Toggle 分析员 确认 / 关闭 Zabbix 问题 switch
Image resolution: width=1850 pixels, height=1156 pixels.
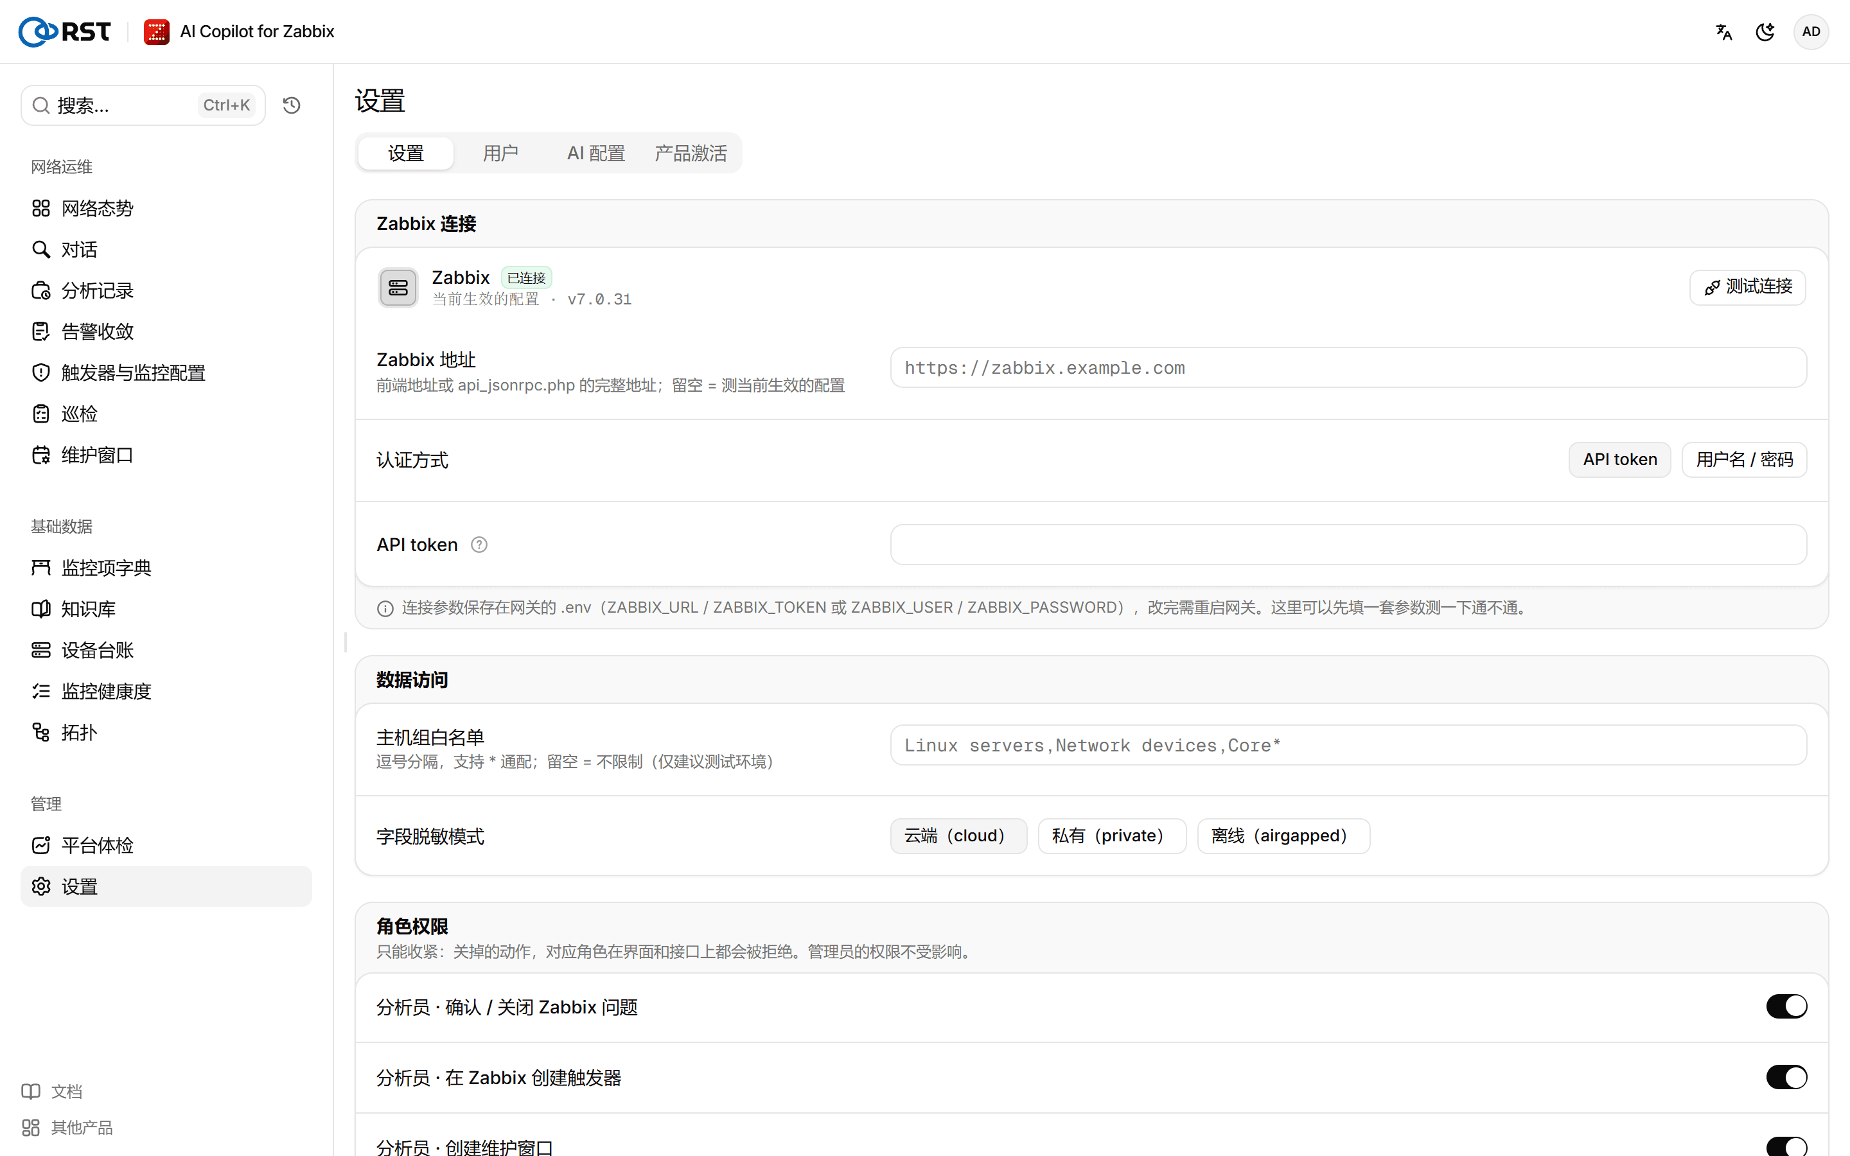click(x=1786, y=1006)
